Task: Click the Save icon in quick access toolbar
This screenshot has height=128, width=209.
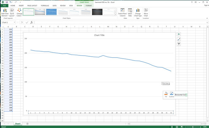Action: [x=7, y=2]
